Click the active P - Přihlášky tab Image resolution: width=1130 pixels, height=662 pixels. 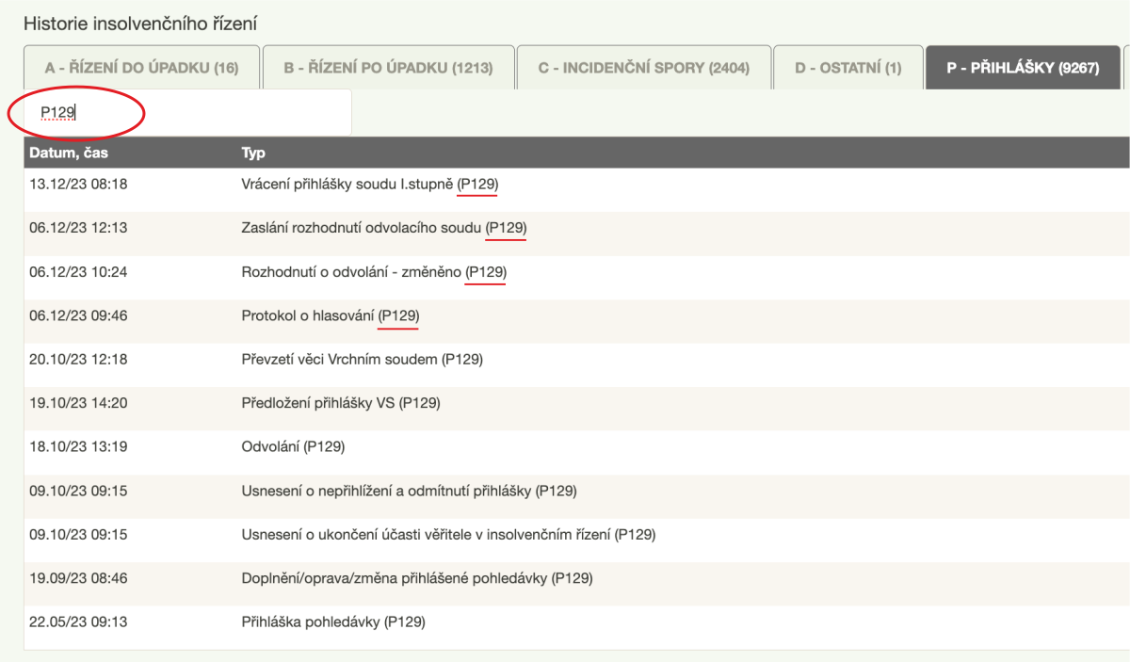pos(1023,68)
